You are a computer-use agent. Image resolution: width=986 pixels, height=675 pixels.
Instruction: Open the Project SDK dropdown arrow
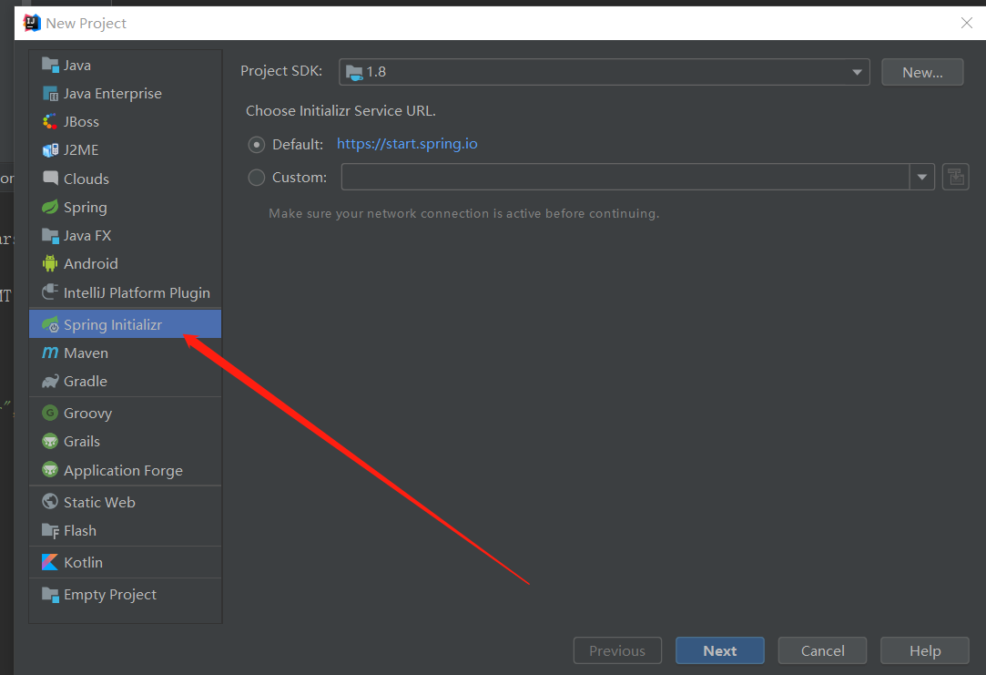[857, 72]
